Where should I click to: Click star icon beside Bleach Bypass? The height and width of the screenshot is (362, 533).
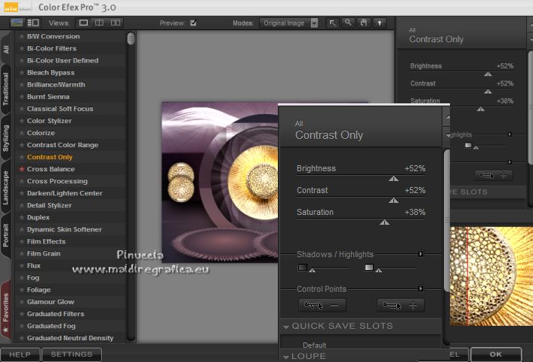point(21,72)
